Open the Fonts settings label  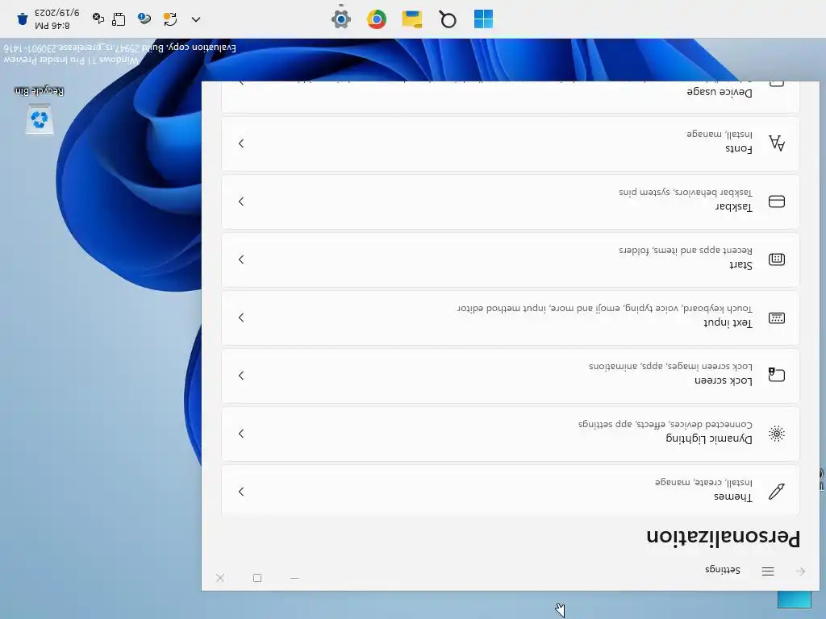(x=739, y=148)
